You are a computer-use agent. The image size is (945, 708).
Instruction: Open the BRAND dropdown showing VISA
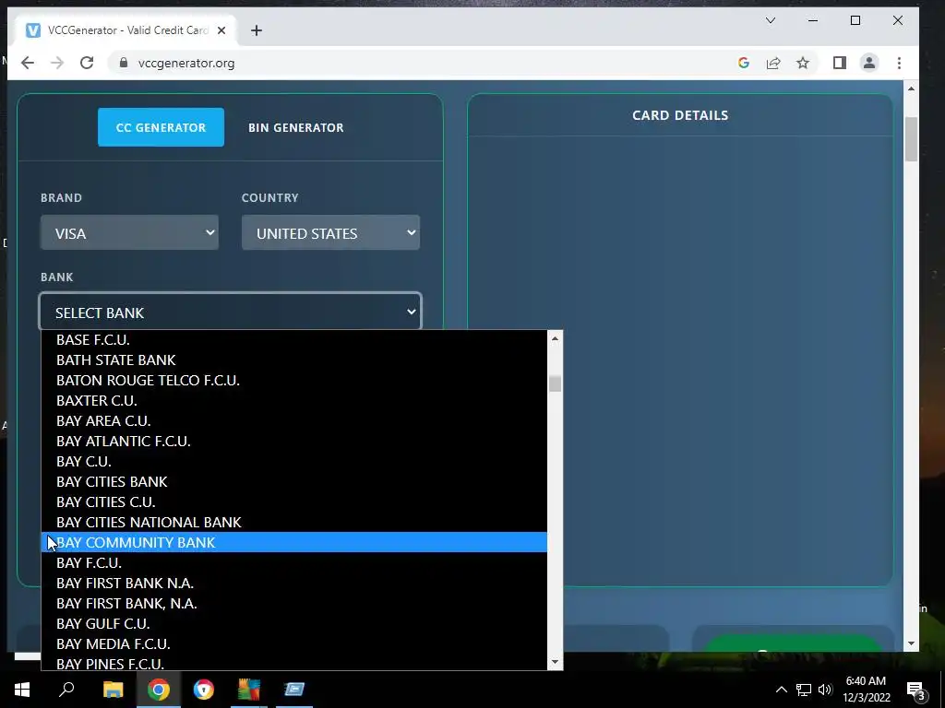point(129,232)
